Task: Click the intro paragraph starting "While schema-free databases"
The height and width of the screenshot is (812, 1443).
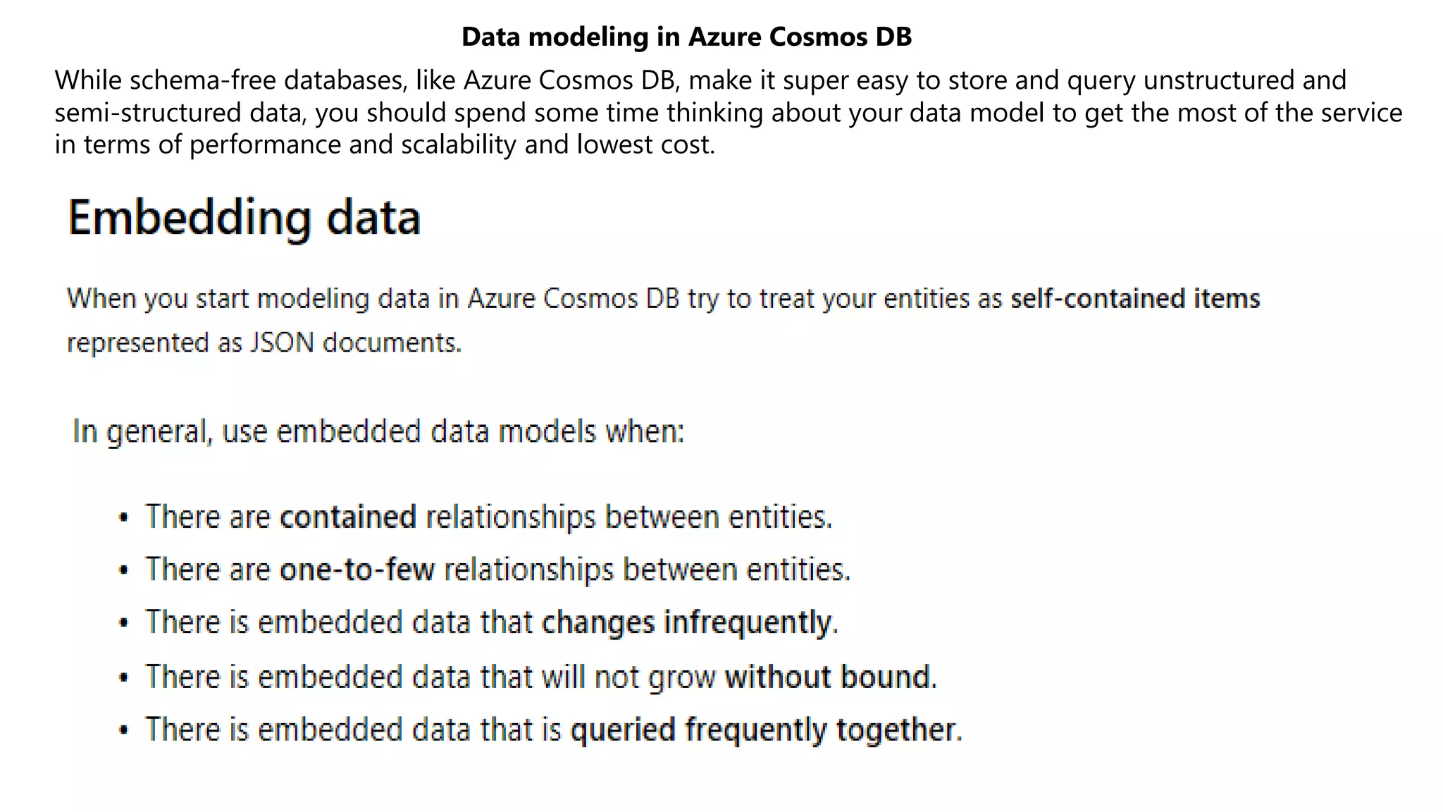Action: 700,80
